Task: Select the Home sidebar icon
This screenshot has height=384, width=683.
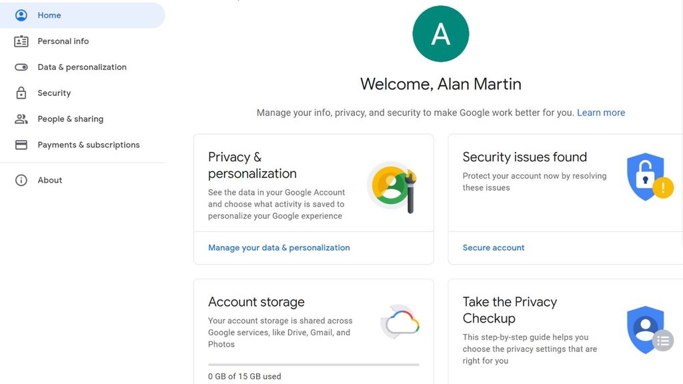Action: [21, 15]
